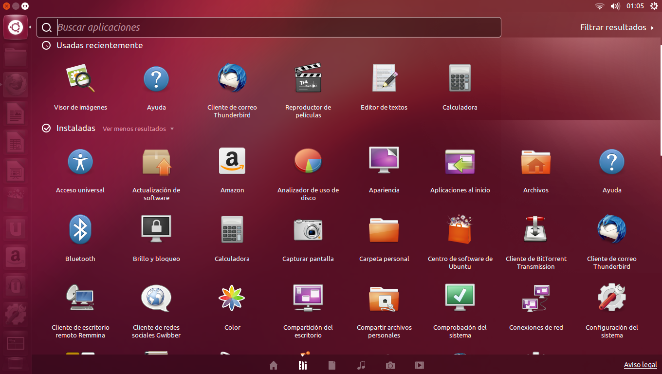This screenshot has height=374, width=662.
Task: Switch to the home lens tab
Action: coord(273,365)
